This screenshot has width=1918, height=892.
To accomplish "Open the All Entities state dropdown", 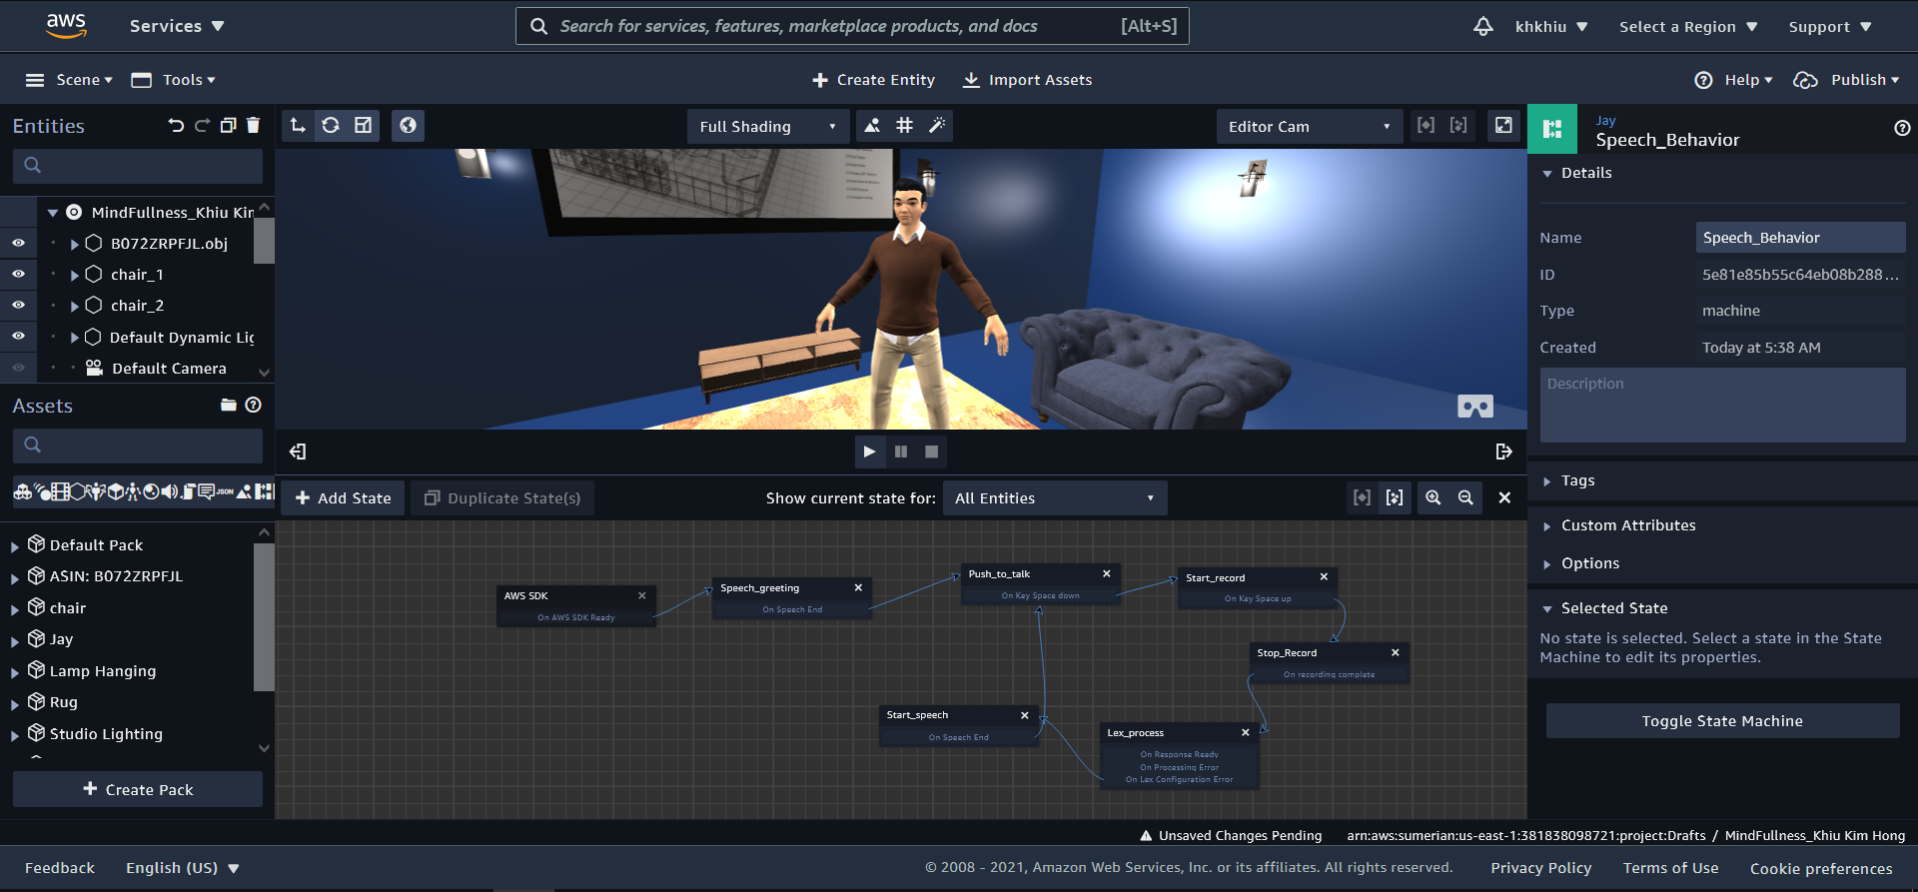I will click(x=1055, y=498).
